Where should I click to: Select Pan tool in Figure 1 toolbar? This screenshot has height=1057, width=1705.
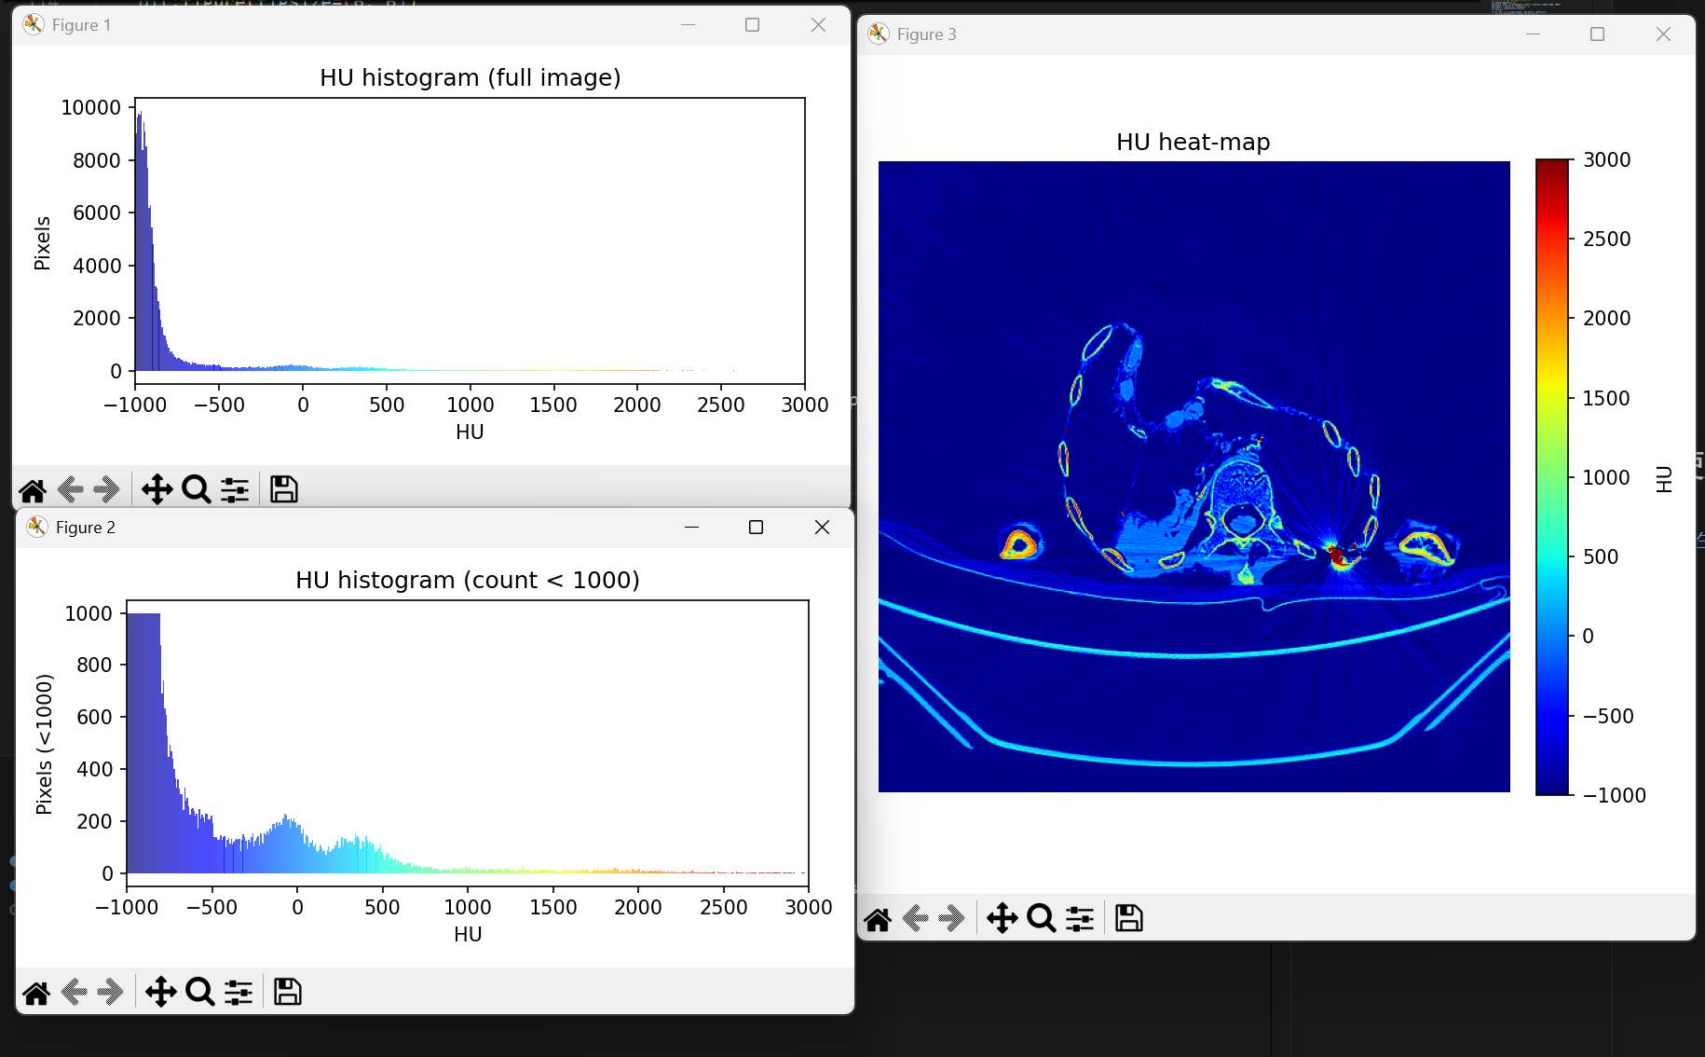157,489
